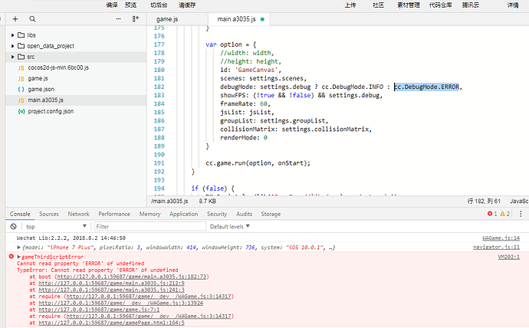Open the game.js:7:1 stack link
Screen dimensions: 529x328
pyautogui.click(x=99, y=310)
